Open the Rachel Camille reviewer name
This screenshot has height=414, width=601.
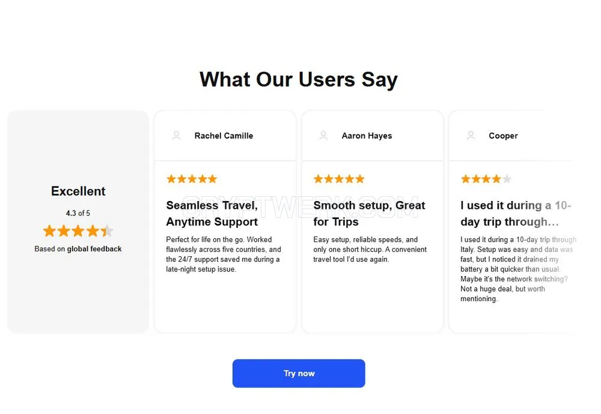(224, 136)
